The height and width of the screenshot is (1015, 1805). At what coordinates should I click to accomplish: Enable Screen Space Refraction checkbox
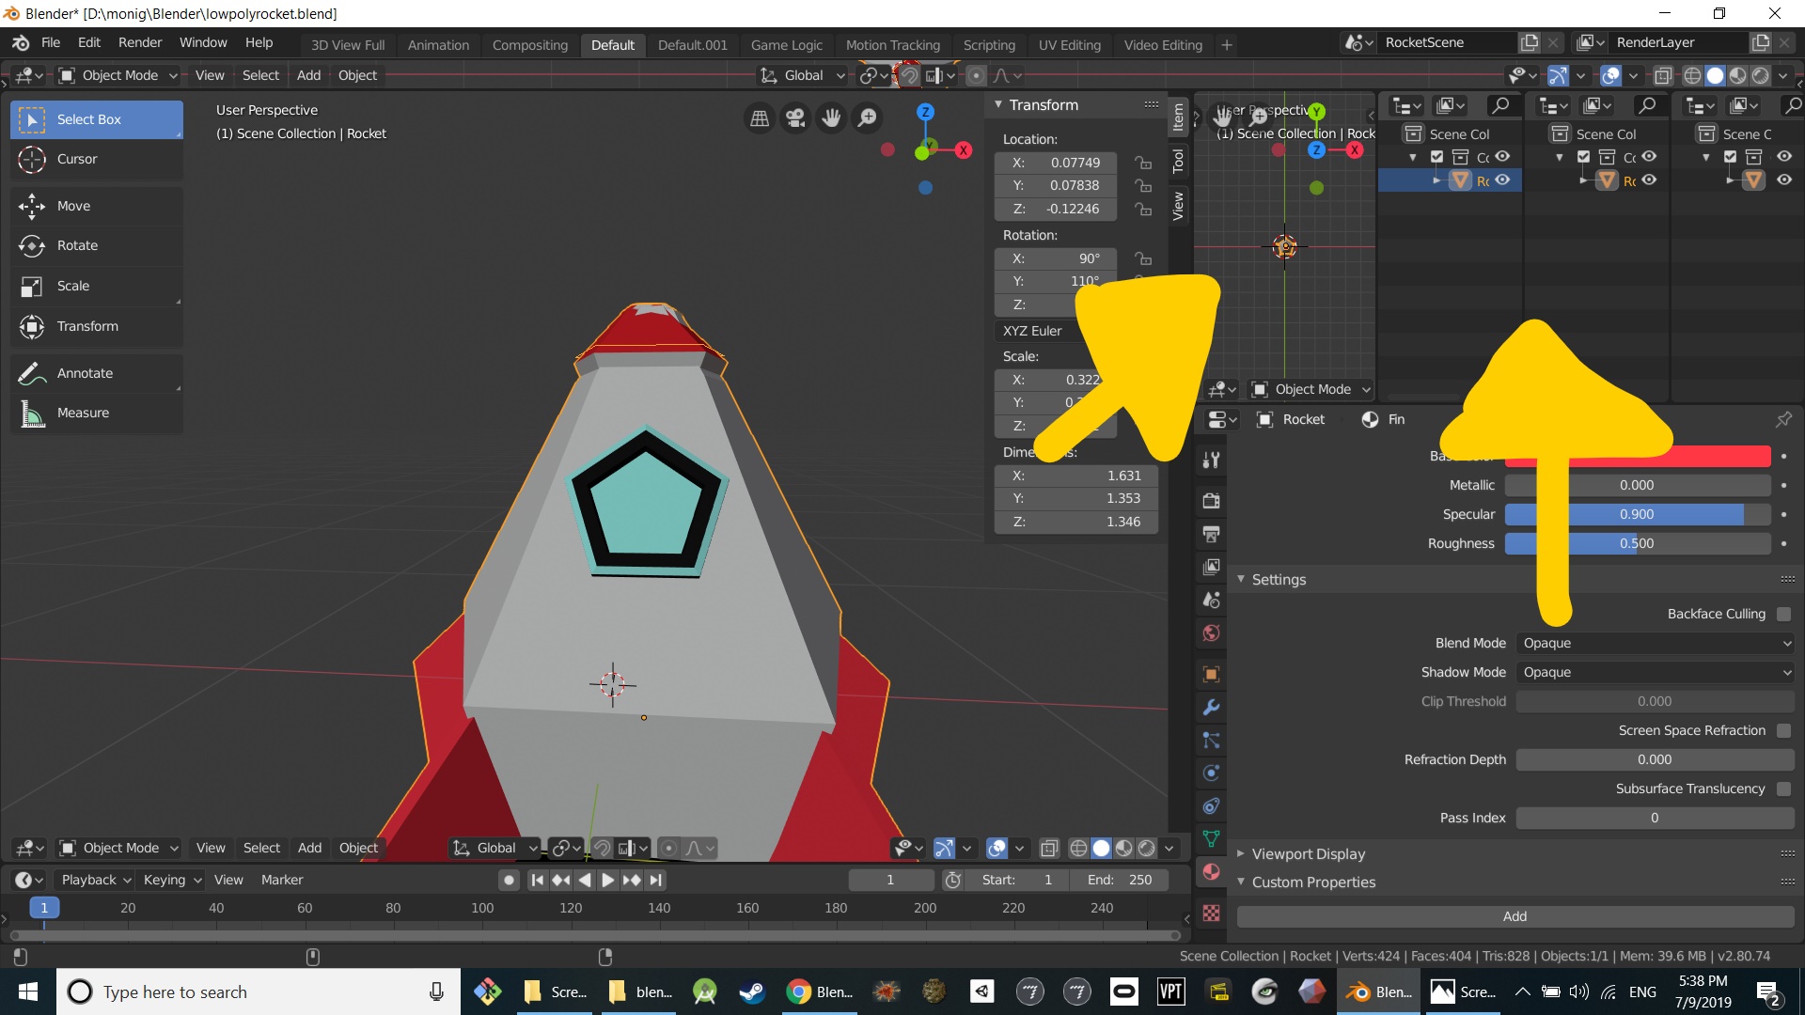point(1783,730)
